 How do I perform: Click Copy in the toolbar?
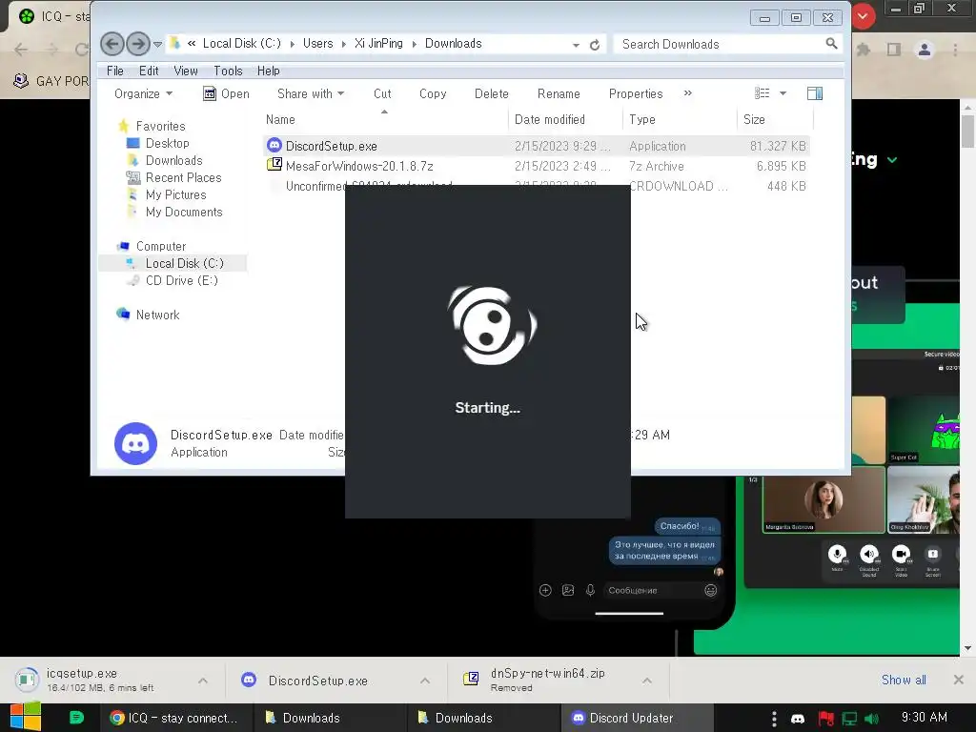(433, 94)
